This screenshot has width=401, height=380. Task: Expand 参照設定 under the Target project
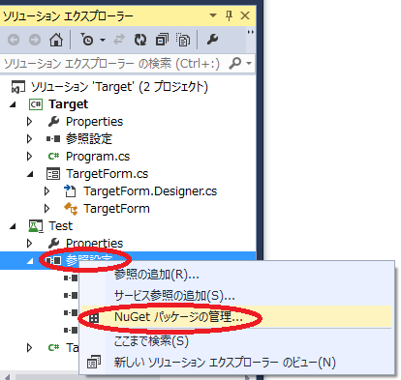point(30,139)
